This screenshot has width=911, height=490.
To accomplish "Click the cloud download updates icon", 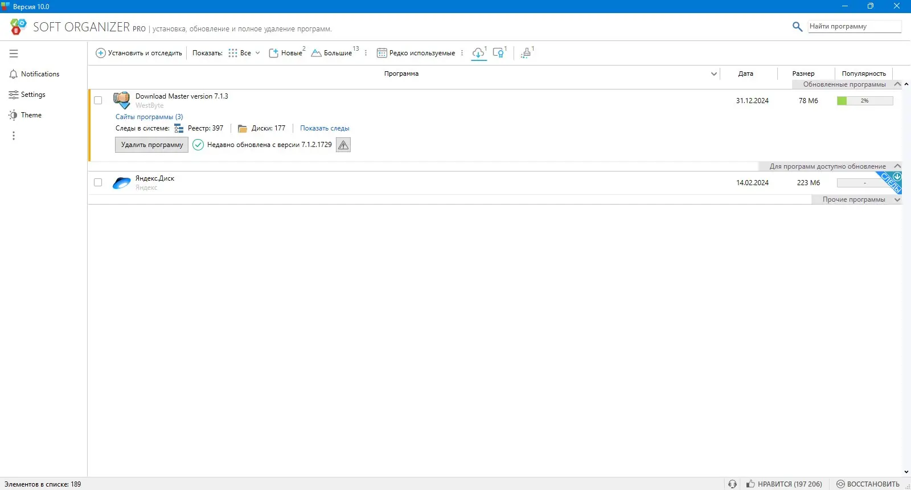I will tap(479, 53).
